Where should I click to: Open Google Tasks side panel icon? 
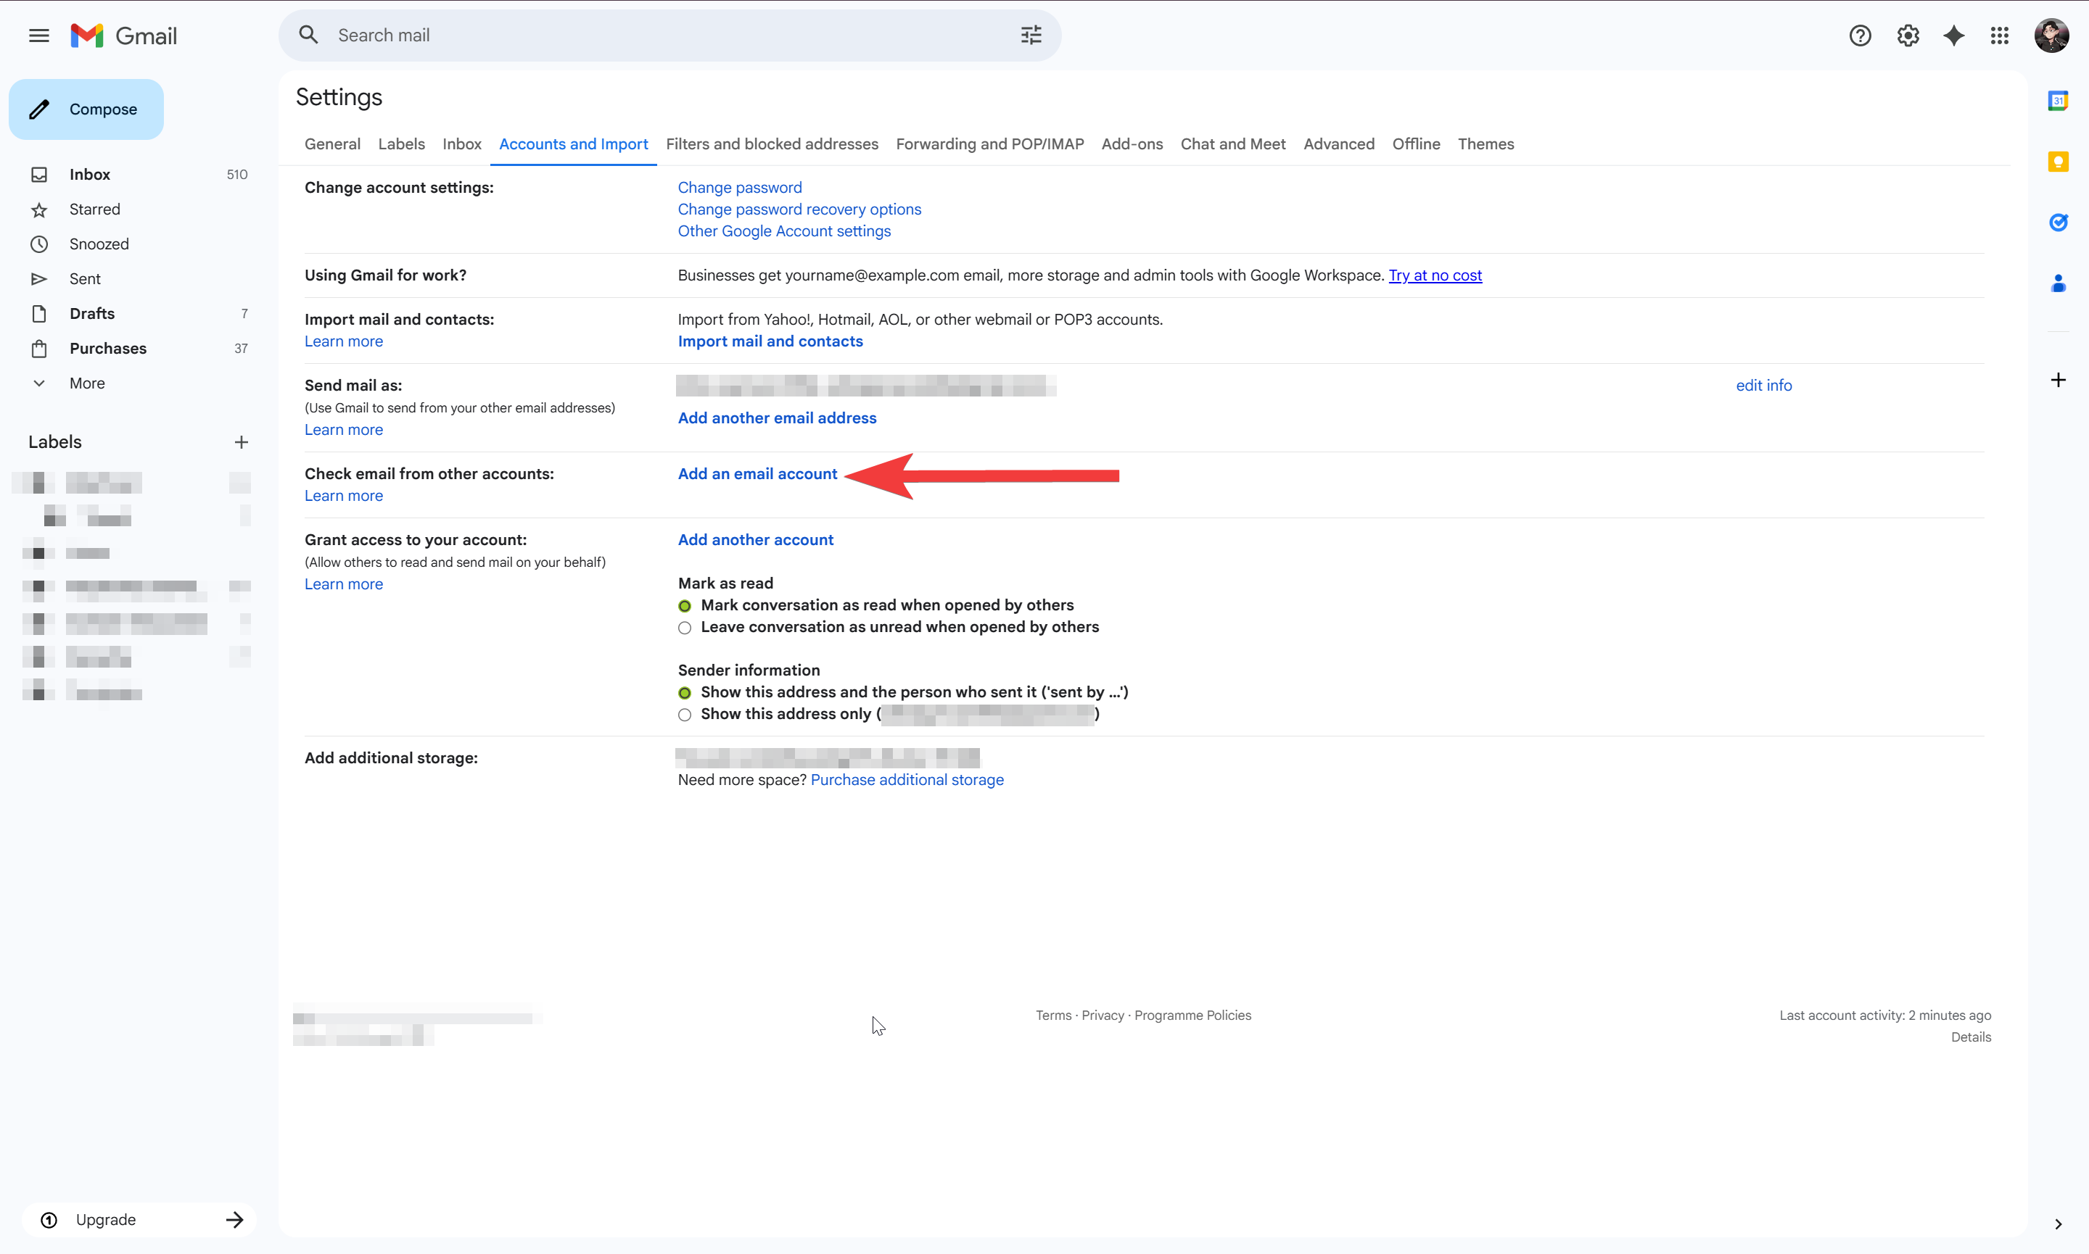tap(2058, 223)
